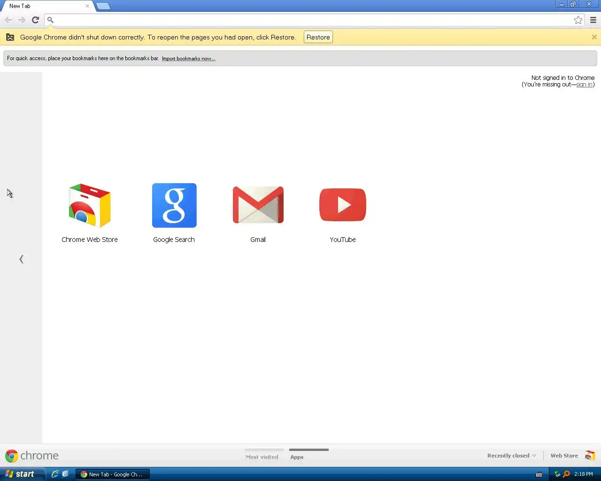The image size is (601, 481).
Task: Click the sign in link
Action: click(584, 85)
